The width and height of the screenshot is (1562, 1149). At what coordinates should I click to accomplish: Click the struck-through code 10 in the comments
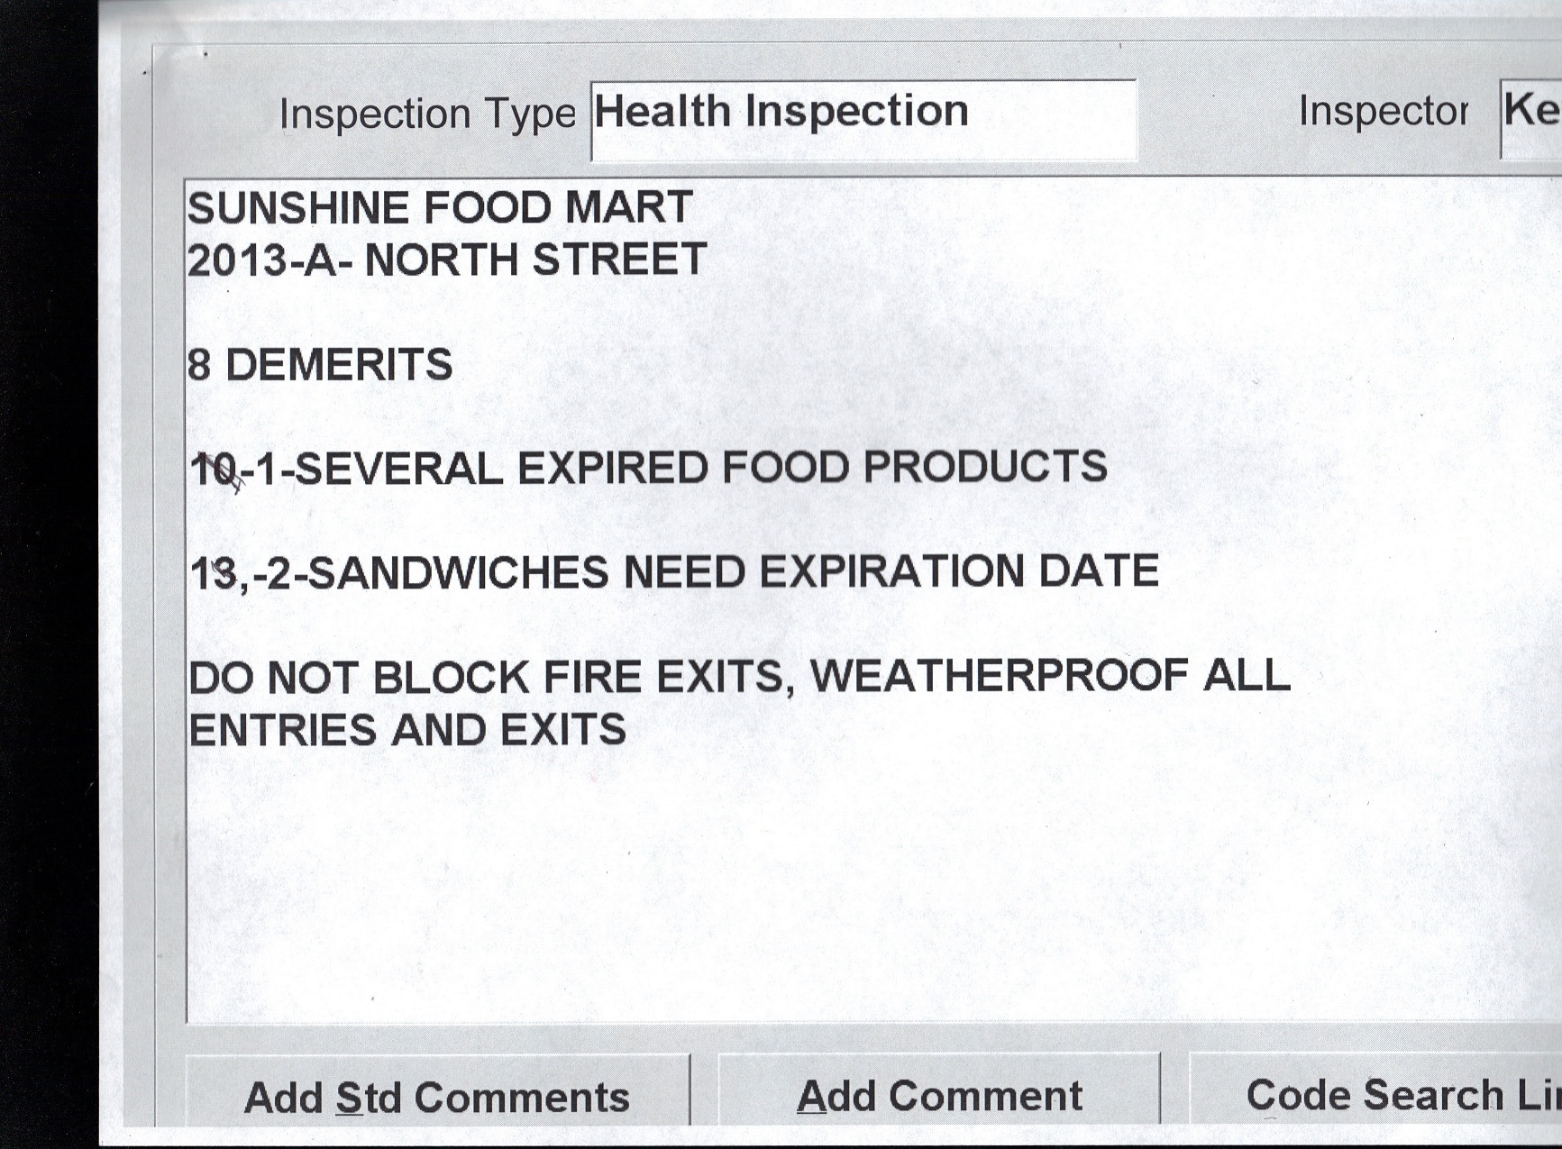215,470
